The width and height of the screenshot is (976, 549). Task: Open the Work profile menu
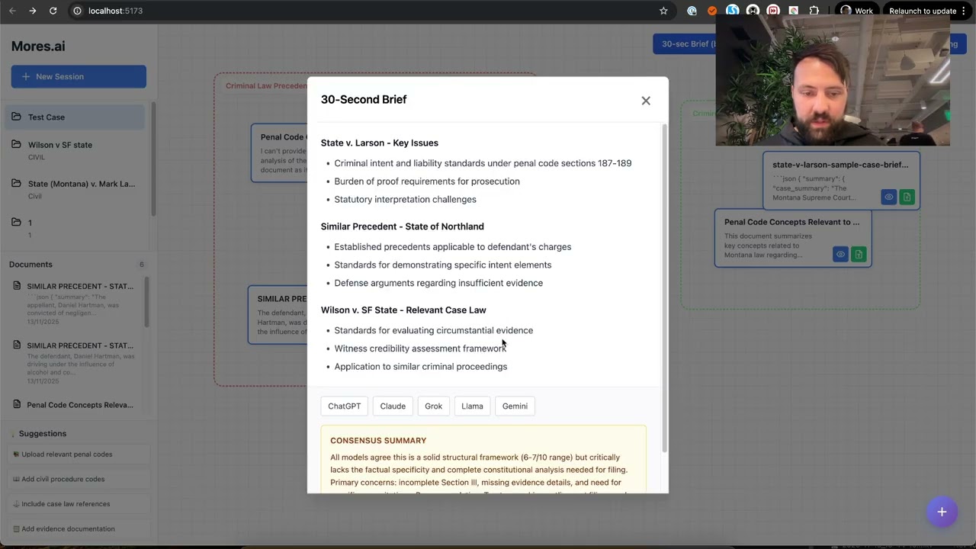(x=856, y=11)
